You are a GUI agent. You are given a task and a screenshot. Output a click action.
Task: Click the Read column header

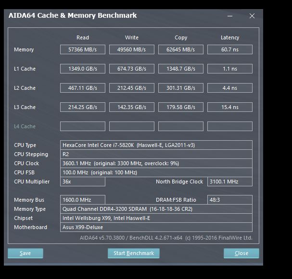point(83,37)
